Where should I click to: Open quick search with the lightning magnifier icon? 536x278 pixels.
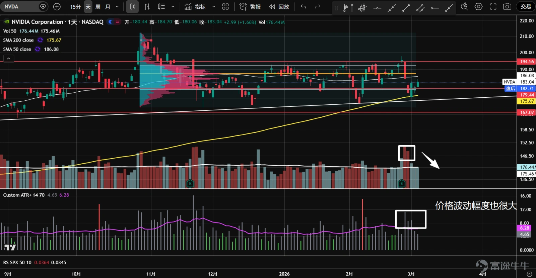[x=464, y=7]
